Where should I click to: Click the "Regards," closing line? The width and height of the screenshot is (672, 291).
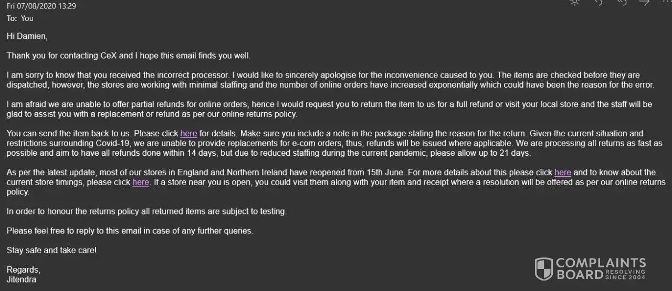click(x=23, y=270)
